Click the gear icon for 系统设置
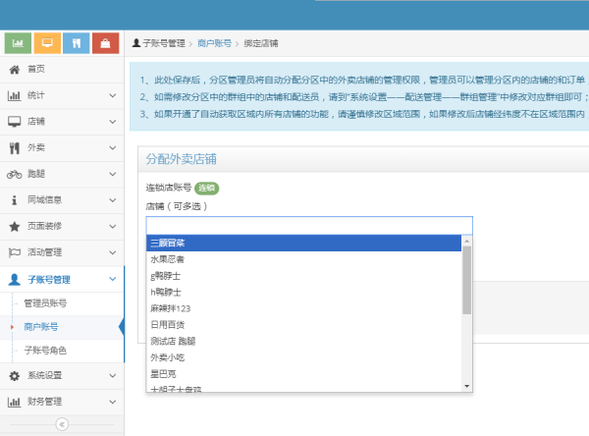This screenshot has width=589, height=436. 14,375
